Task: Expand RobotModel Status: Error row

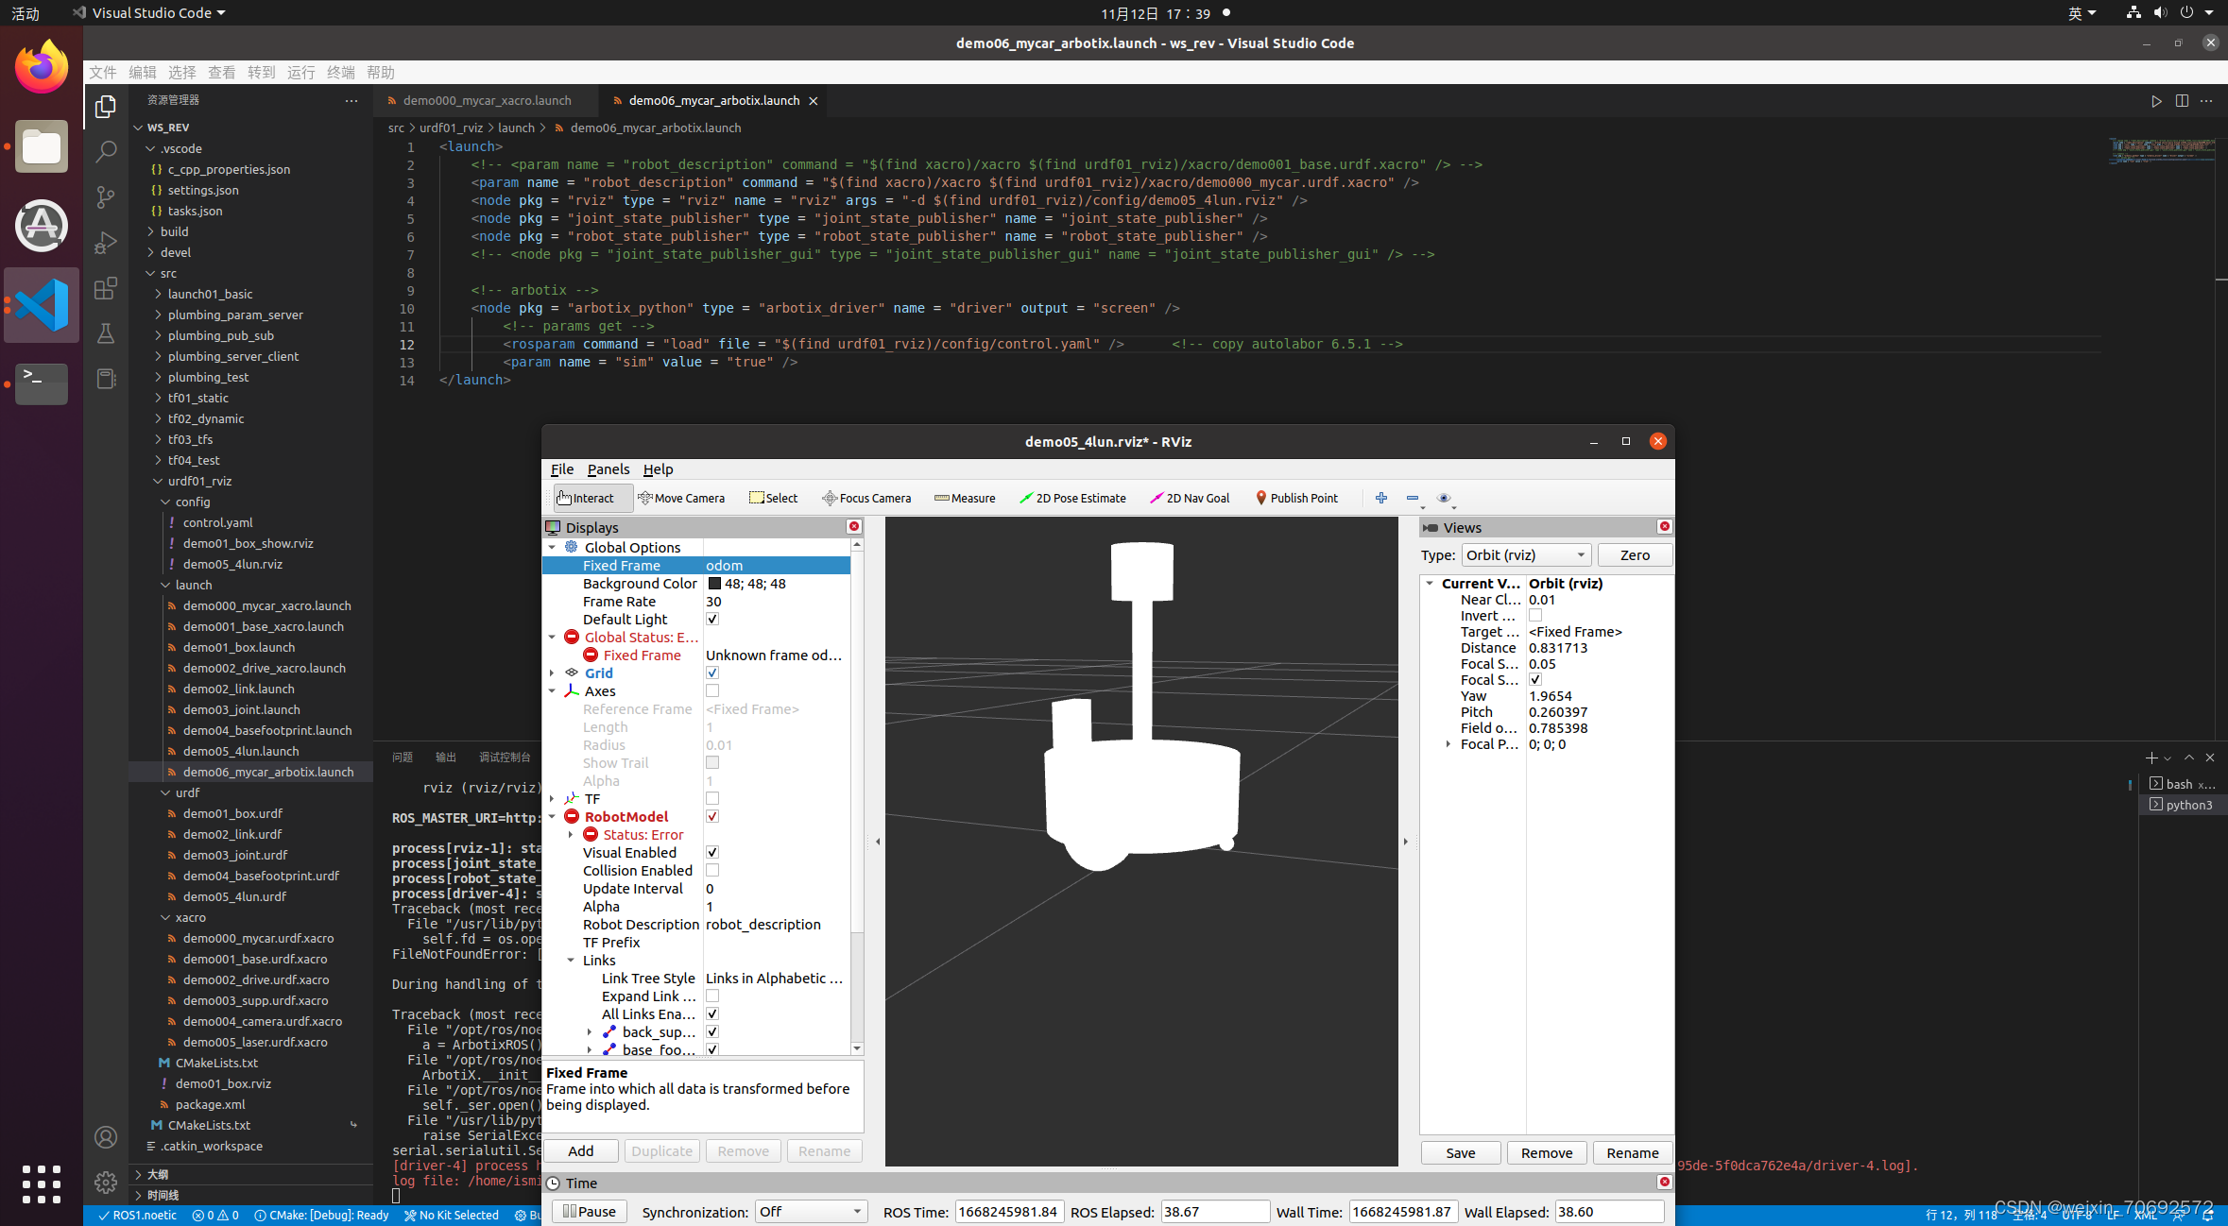Action: pyautogui.click(x=571, y=834)
